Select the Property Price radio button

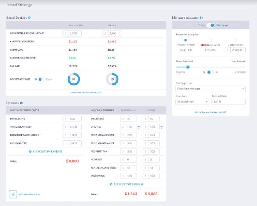(x=185, y=40)
